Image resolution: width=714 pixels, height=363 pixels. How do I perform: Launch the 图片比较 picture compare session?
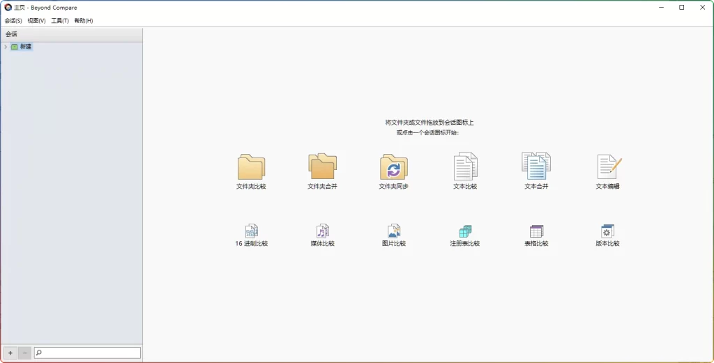coord(394,231)
